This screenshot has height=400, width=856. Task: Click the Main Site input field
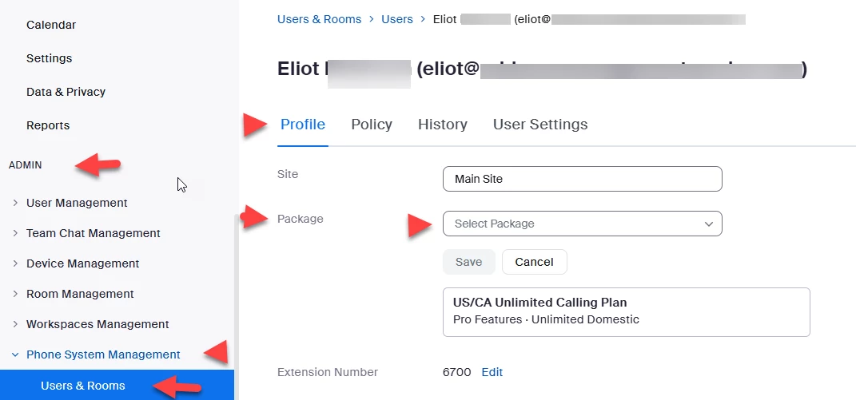(x=581, y=179)
